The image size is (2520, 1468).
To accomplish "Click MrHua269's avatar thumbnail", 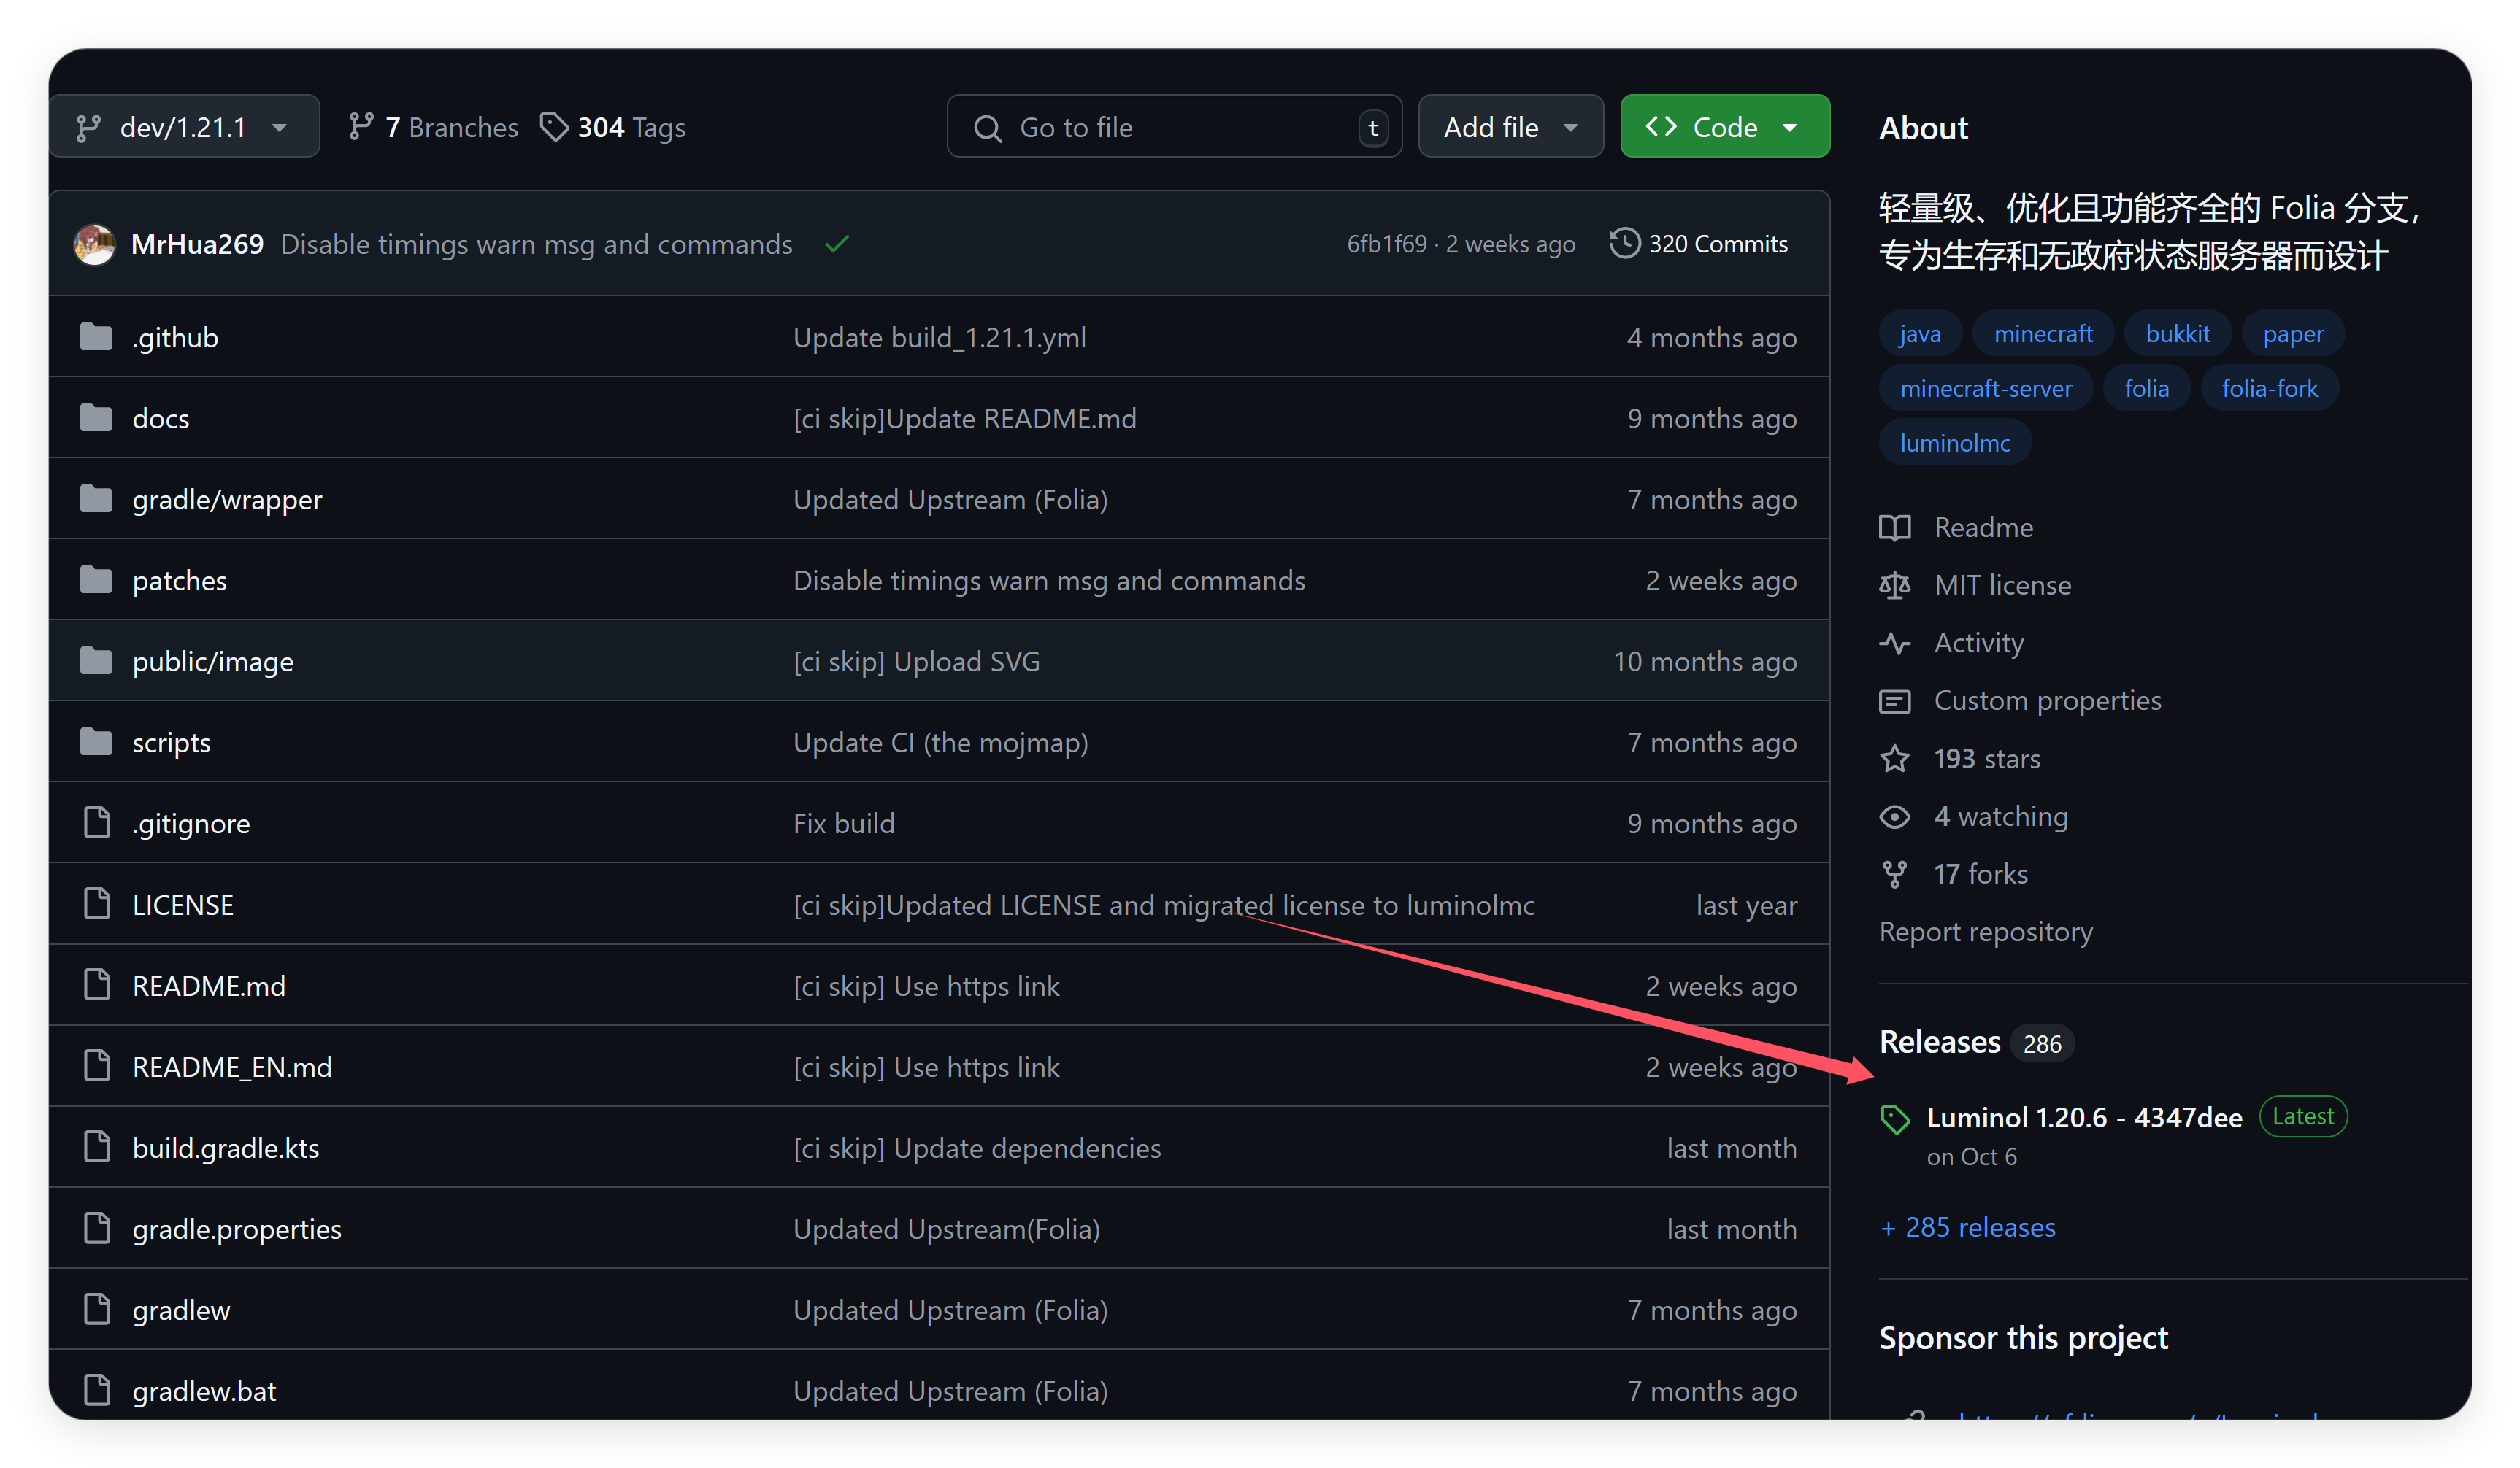I will (95, 244).
